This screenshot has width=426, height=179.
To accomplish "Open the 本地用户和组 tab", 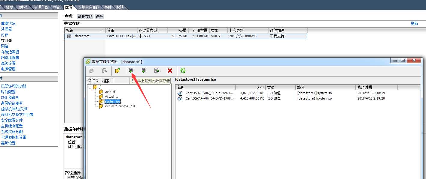I will [x=89, y=7].
